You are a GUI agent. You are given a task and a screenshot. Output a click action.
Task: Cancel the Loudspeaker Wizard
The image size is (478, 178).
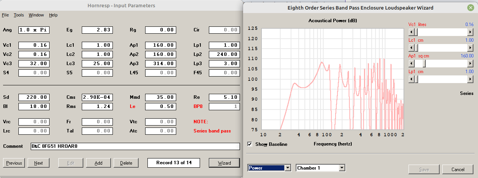(x=458, y=169)
